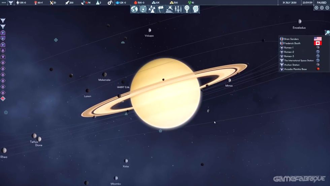
Task: Select the body labeled Makemake
Action: (104, 75)
